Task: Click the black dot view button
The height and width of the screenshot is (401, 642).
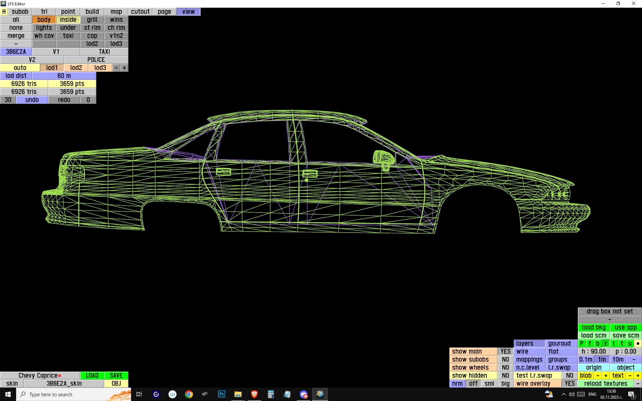Action: [638, 344]
